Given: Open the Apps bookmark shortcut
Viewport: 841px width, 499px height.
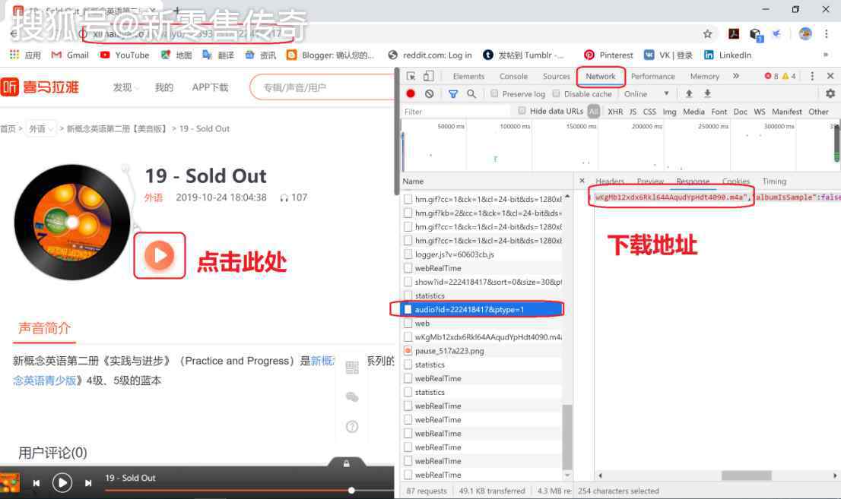Looking at the screenshot, I should coord(25,55).
